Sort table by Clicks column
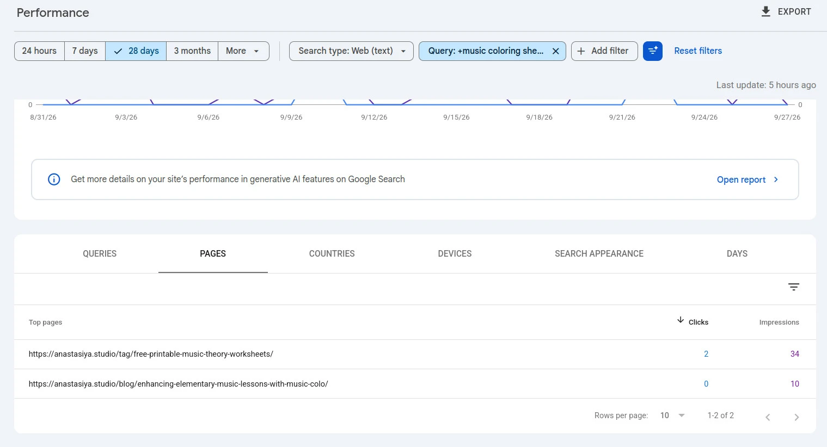The width and height of the screenshot is (827, 447). pyautogui.click(x=699, y=322)
